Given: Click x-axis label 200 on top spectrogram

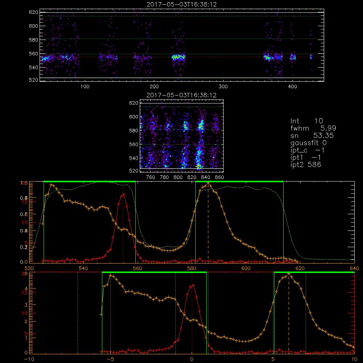Looking at the screenshot, I should (x=154, y=86).
